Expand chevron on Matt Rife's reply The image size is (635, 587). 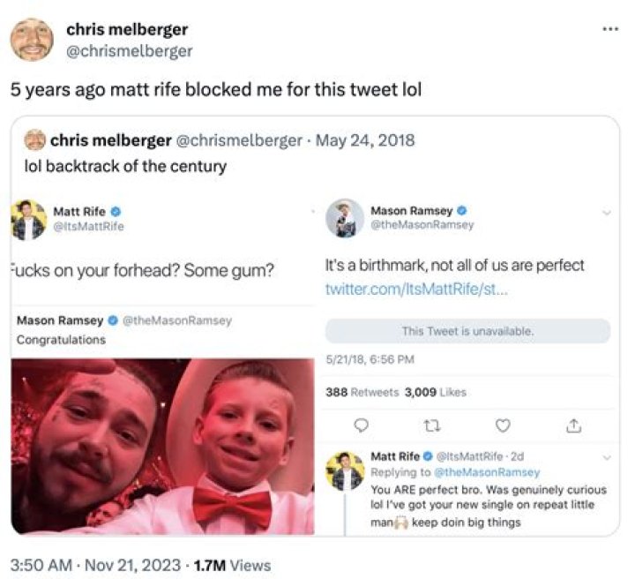click(606, 458)
